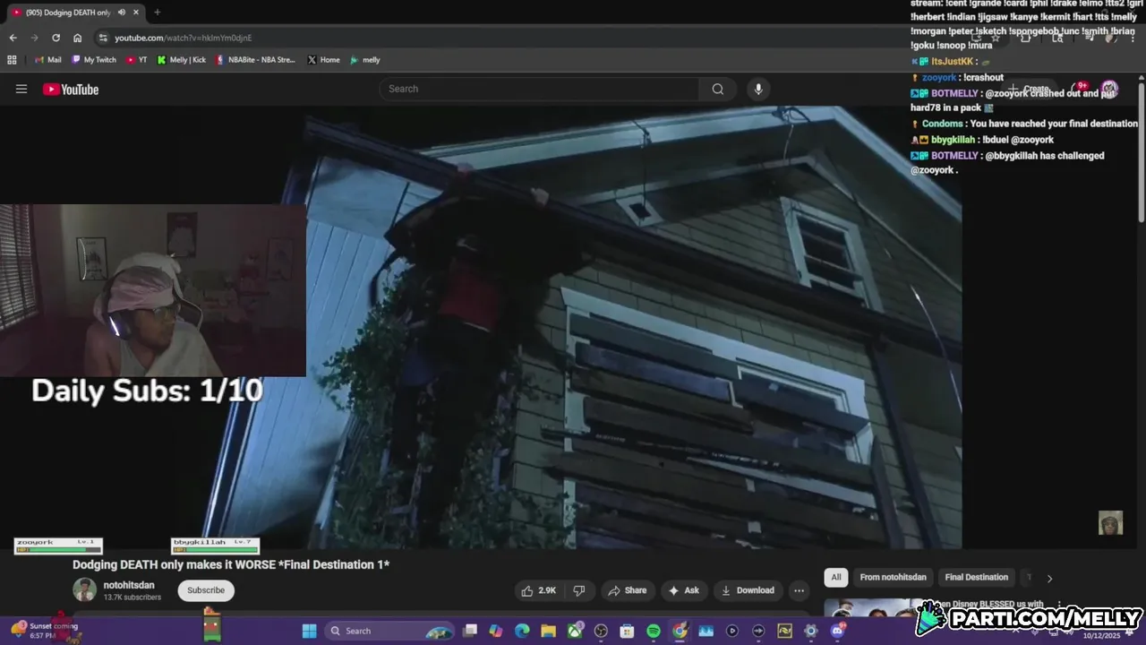Screen dimensions: 1146x645
Task: Click the address bar URL
Action: [183, 38]
